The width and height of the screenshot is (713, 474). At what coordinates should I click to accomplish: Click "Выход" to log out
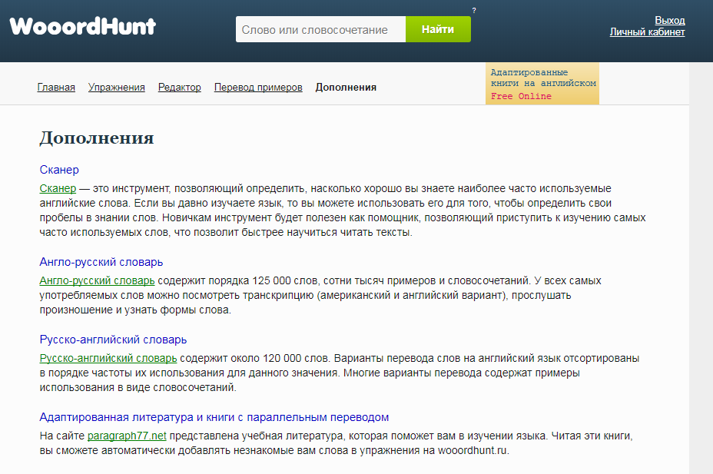[x=671, y=22]
